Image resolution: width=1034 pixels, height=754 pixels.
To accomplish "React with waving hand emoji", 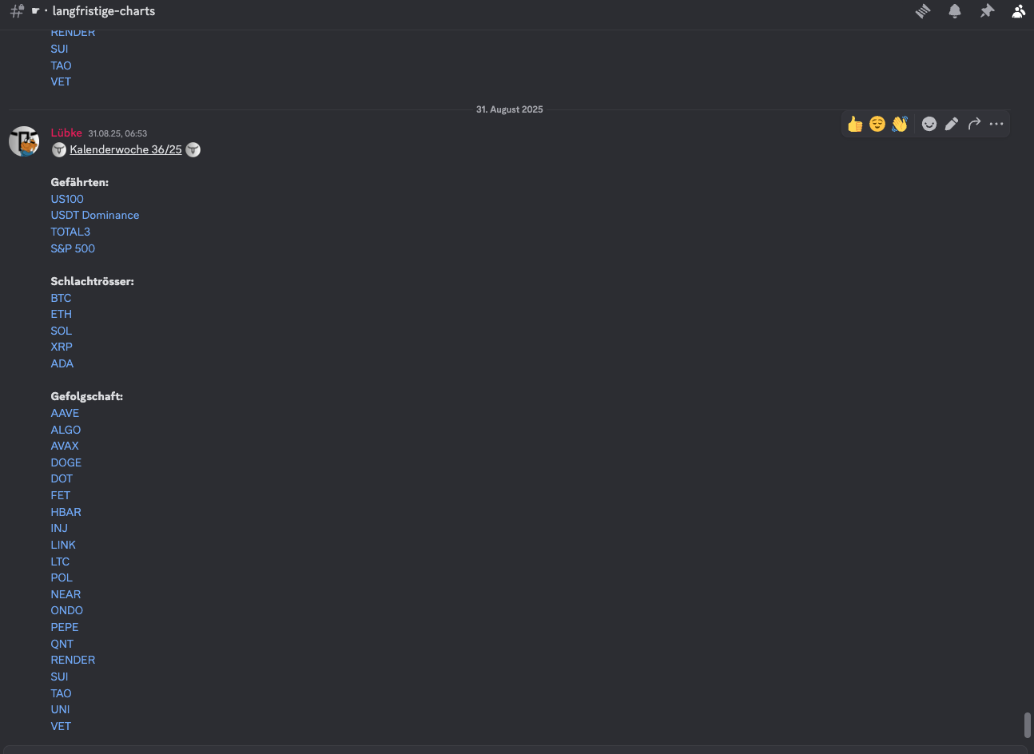I will point(900,124).
